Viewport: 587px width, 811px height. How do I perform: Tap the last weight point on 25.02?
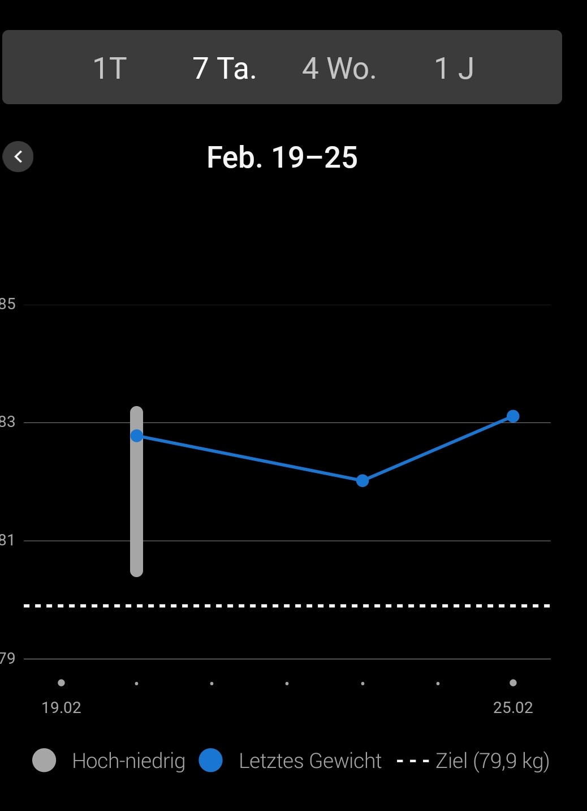pos(513,416)
